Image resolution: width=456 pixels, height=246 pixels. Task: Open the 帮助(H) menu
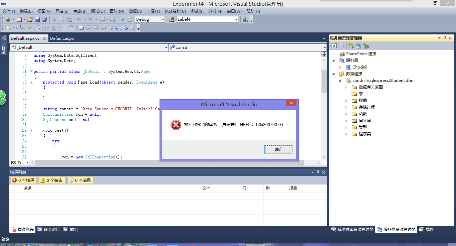[253, 11]
